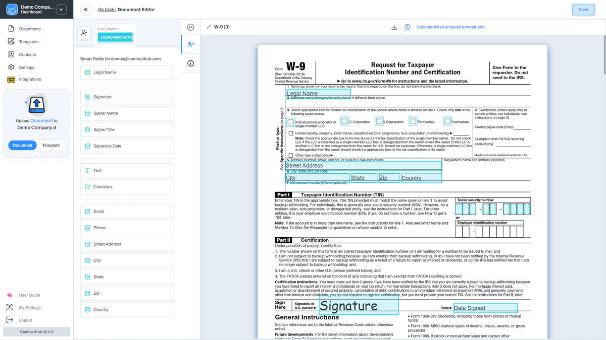The height and width of the screenshot is (340, 606).
Task: Check the Limited liability company box
Action: click(291, 133)
